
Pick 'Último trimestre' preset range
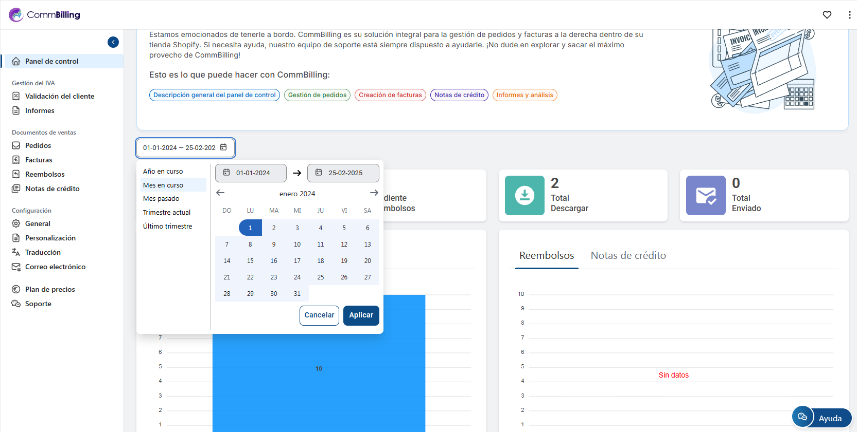(167, 227)
